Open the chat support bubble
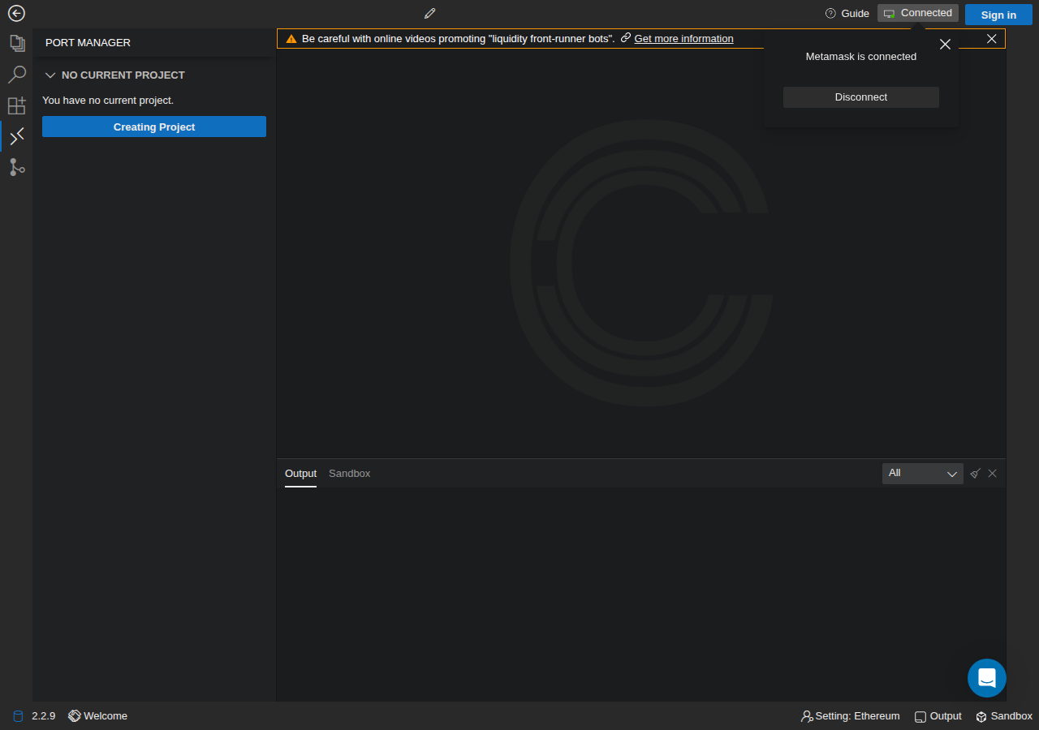1039x730 pixels. pos(987,678)
